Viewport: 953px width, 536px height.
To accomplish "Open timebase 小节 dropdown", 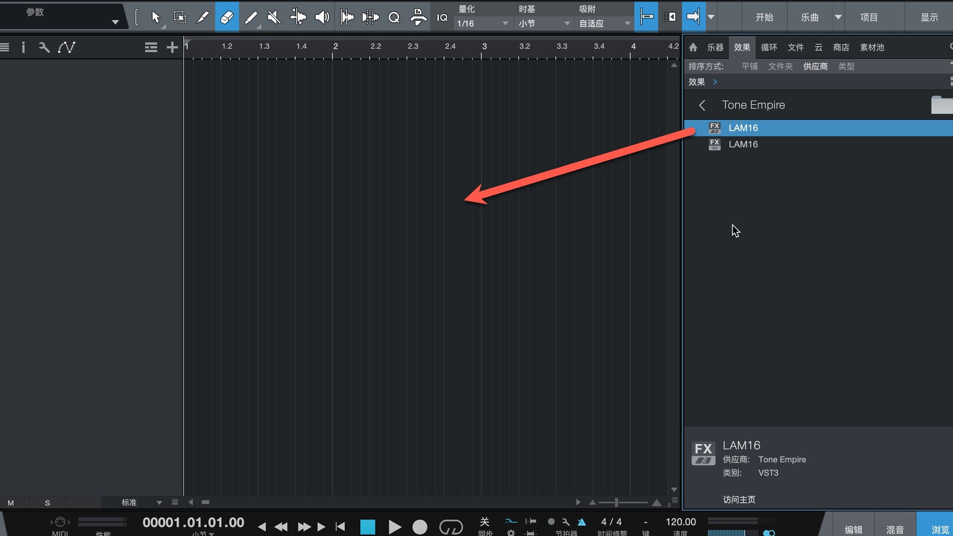I will pyautogui.click(x=544, y=23).
